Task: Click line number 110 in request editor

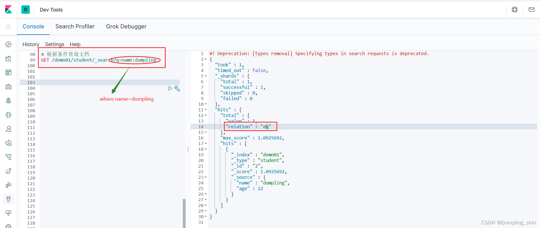Action: pyautogui.click(x=31, y=122)
